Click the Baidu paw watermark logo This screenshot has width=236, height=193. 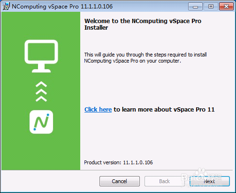[x=201, y=173]
